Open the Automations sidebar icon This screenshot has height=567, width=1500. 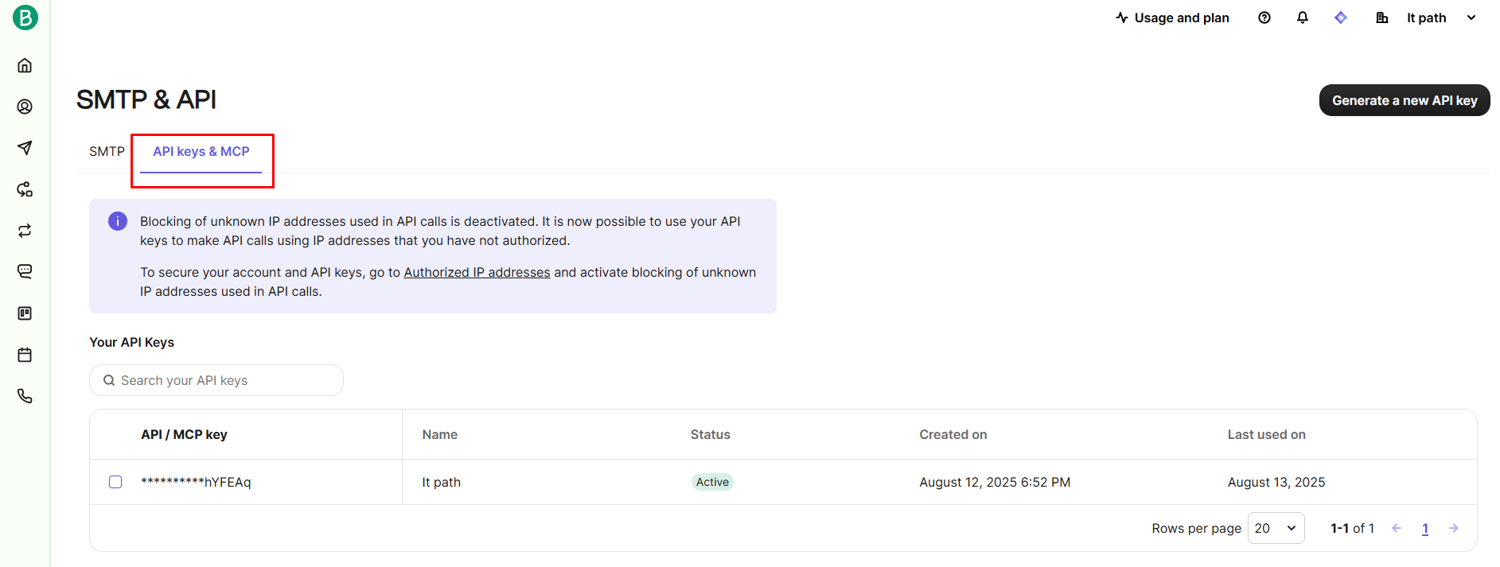coord(25,189)
